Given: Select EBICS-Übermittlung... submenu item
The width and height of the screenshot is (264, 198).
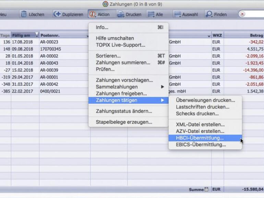Looking at the screenshot, I should point(205,145).
